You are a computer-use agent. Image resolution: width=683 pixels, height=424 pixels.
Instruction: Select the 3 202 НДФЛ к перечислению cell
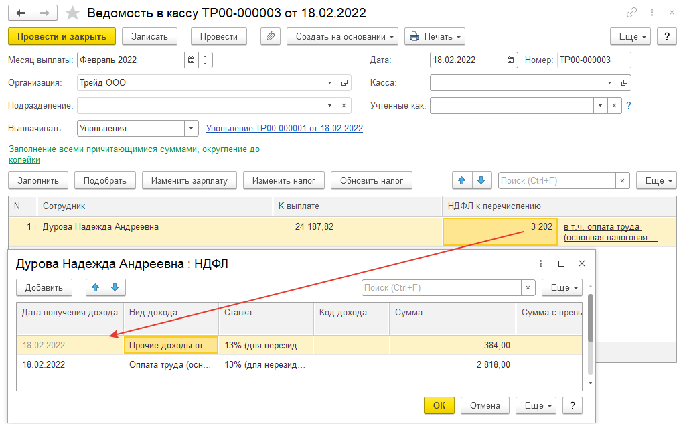coord(500,232)
